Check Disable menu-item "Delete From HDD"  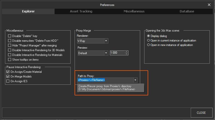10,40
